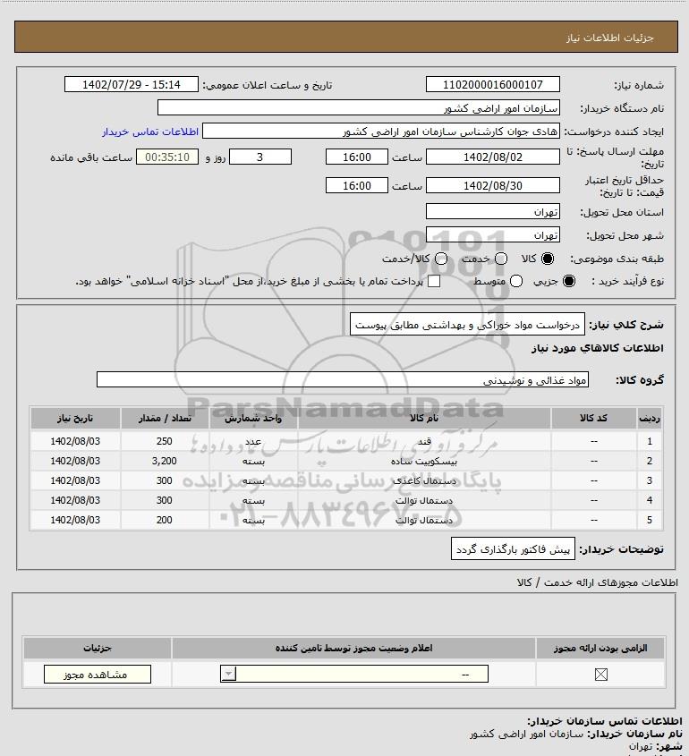Click the جزئیات اطلاعات نیاز title bar

[x=346, y=37]
